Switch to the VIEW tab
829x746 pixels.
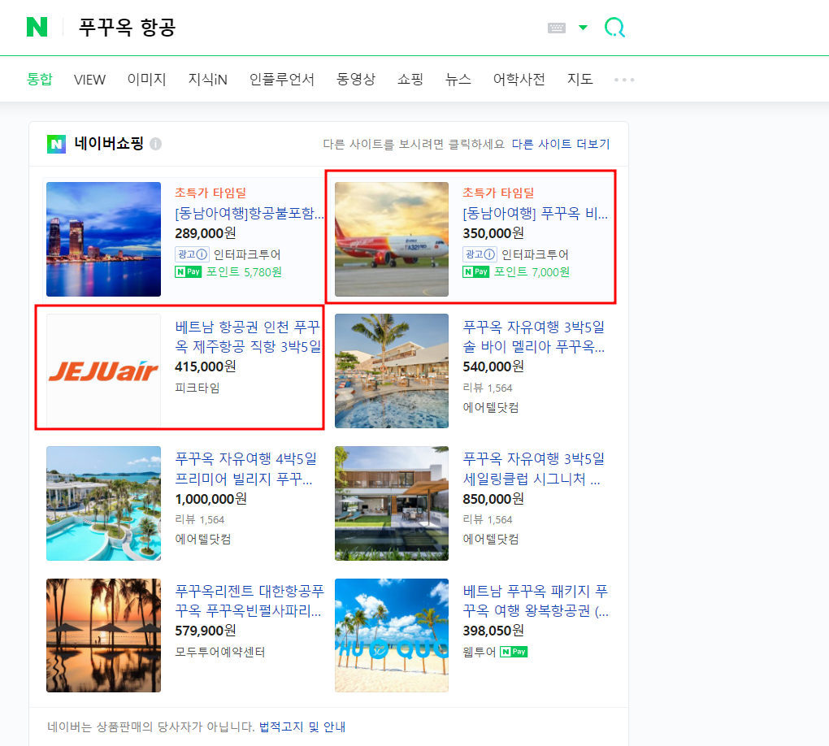pyautogui.click(x=90, y=80)
